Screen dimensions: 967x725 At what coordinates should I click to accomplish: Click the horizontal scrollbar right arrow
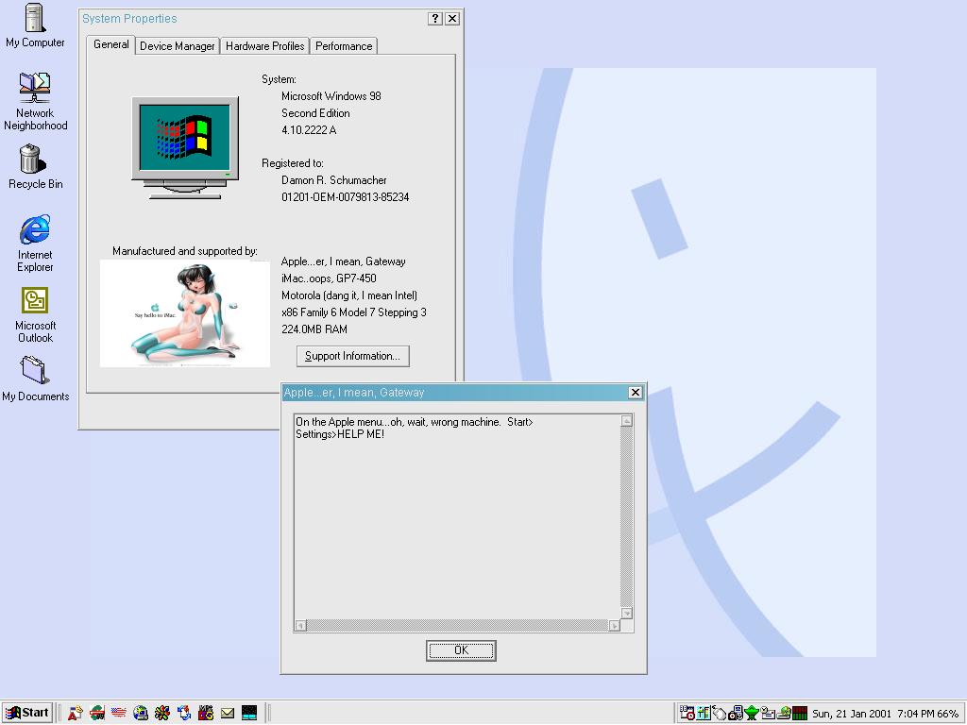615,625
